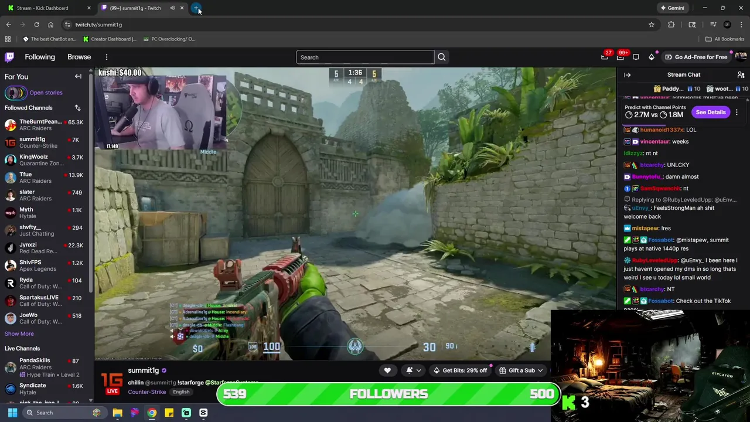Open PandaSkills live channel in sidebar
Viewport: 750px width, 422px height.
45,367
